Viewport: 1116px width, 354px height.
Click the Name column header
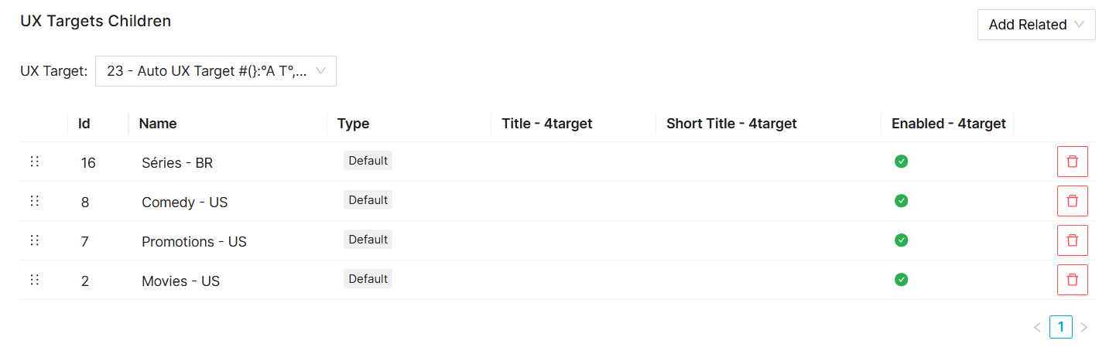[159, 124]
